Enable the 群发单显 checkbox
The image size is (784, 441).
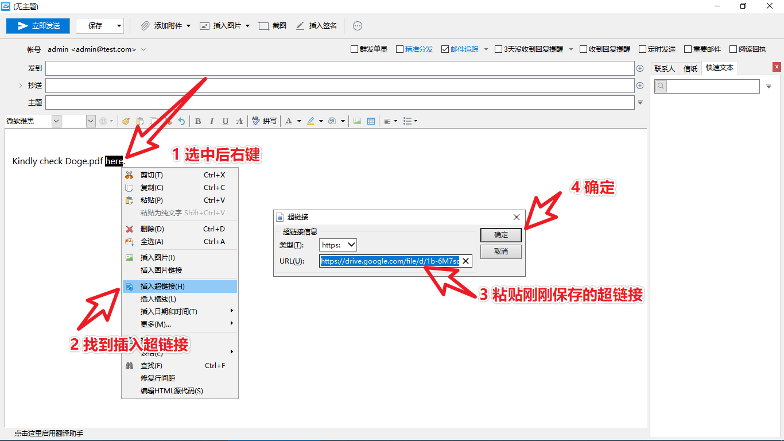tap(354, 49)
